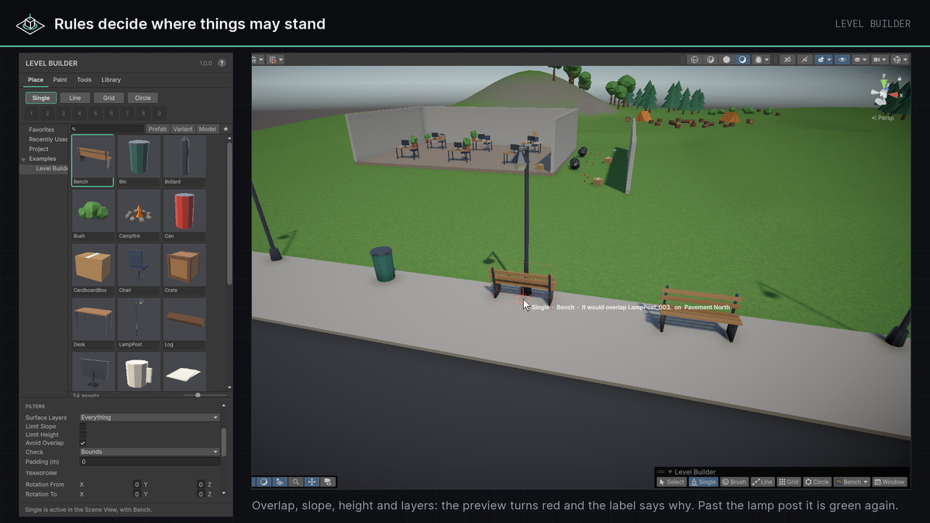Switch to the Tools tab

click(84, 80)
